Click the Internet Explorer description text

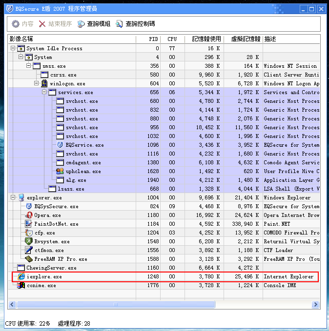(x=288, y=276)
